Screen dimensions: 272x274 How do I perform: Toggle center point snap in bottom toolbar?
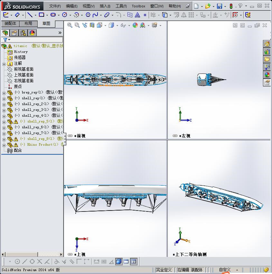[17, 262]
